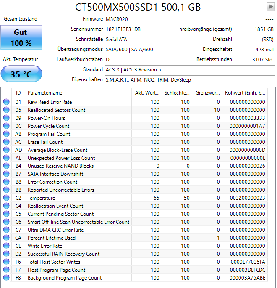Click the drive title CT500MX500SSD1 500,1 GB
This screenshot has height=288, width=277.
coord(138,7)
